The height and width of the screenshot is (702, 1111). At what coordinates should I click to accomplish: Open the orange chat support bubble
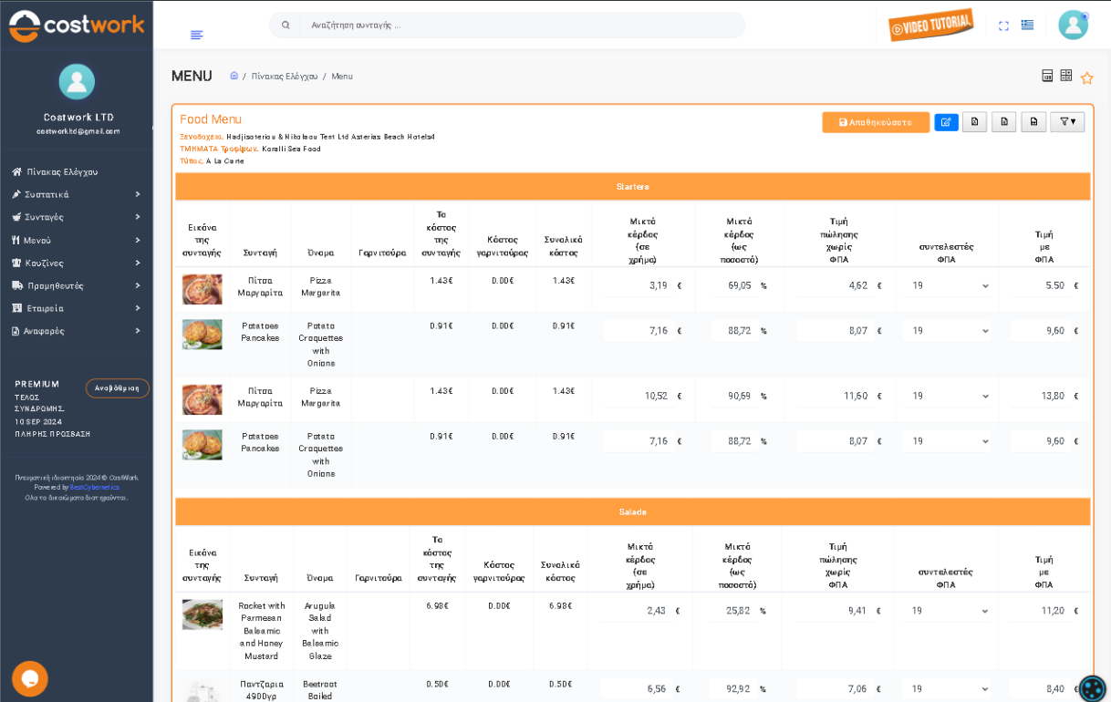click(30, 678)
